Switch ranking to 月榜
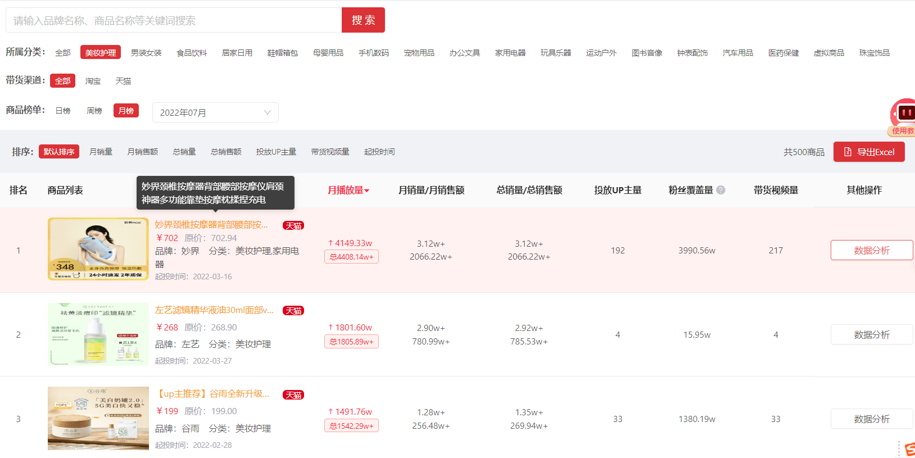The width and height of the screenshot is (915, 458). click(126, 111)
